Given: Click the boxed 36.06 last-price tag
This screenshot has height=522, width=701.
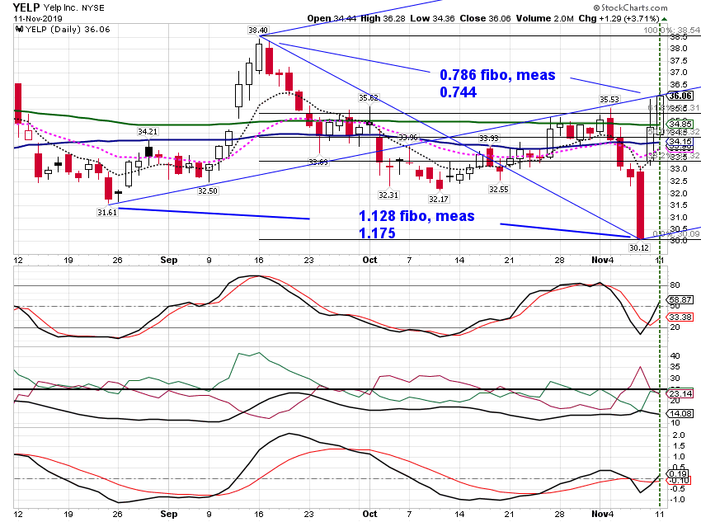Looking at the screenshot, I should 680,96.
